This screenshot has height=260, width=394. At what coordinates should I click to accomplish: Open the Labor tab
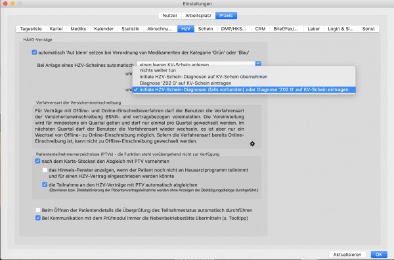(x=314, y=29)
